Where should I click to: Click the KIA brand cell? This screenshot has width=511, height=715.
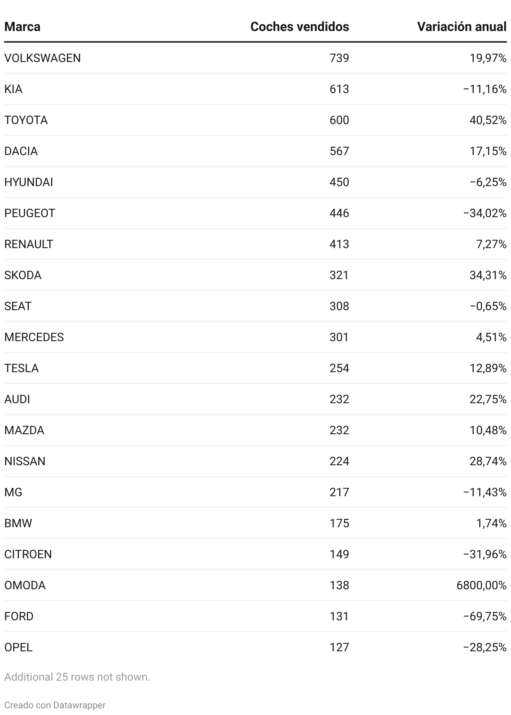point(13,89)
